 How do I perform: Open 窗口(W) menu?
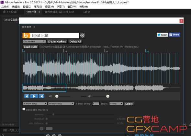(x=72, y=7)
